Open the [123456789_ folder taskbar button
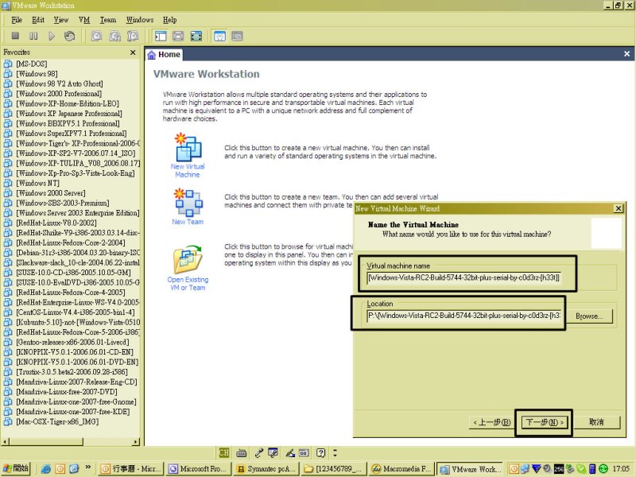636x477 pixels. [x=334, y=469]
